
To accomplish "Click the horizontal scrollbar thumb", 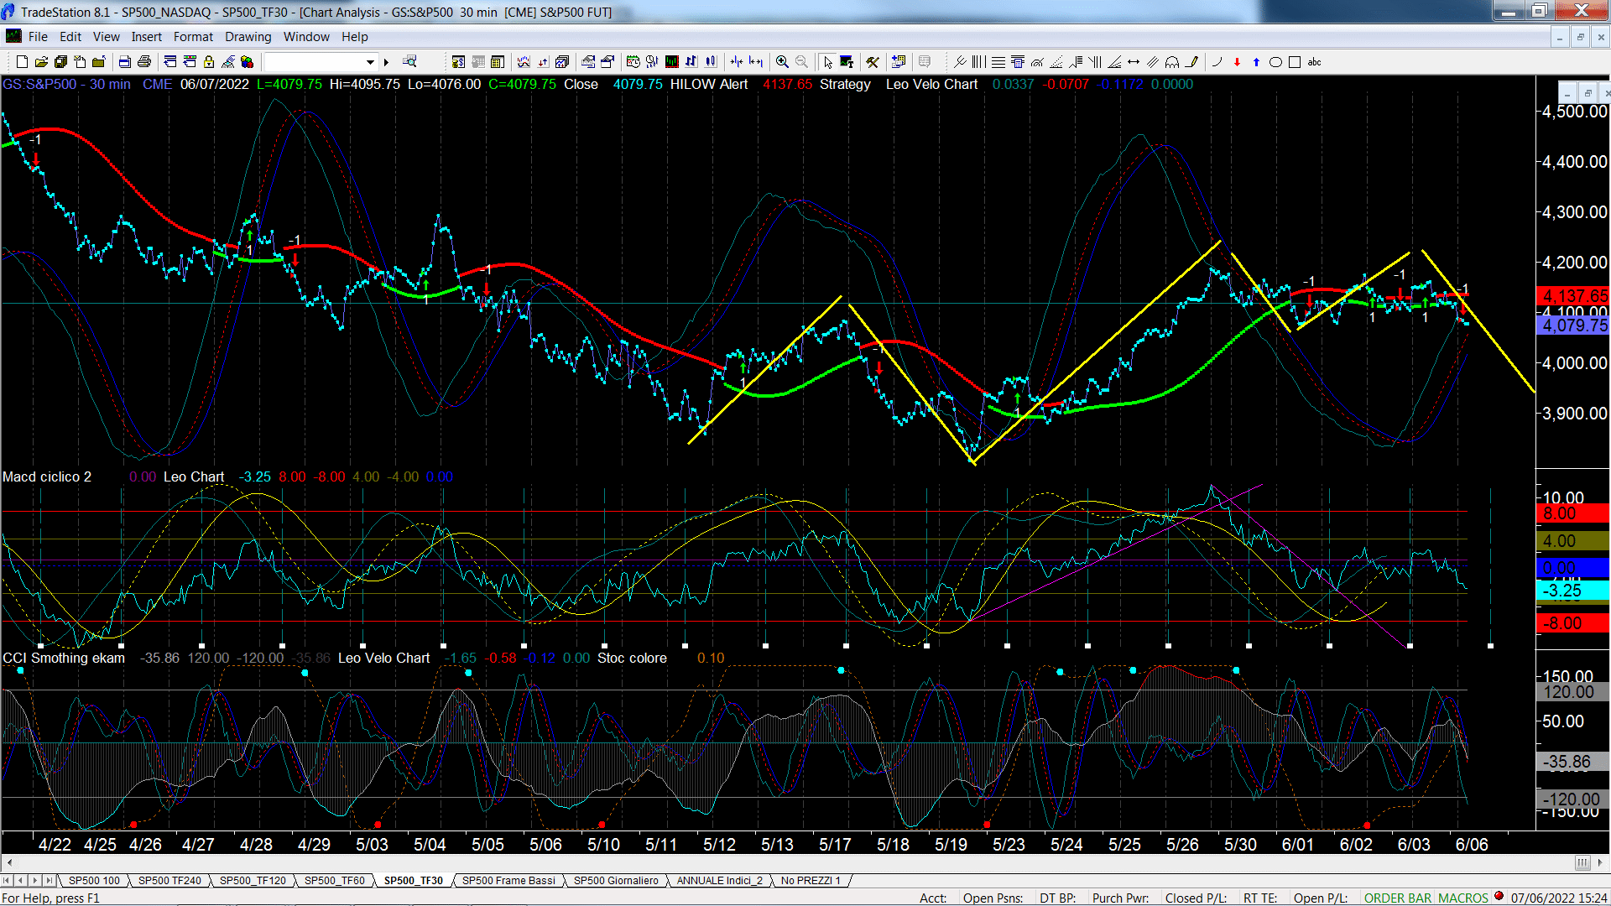I will tap(1582, 862).
